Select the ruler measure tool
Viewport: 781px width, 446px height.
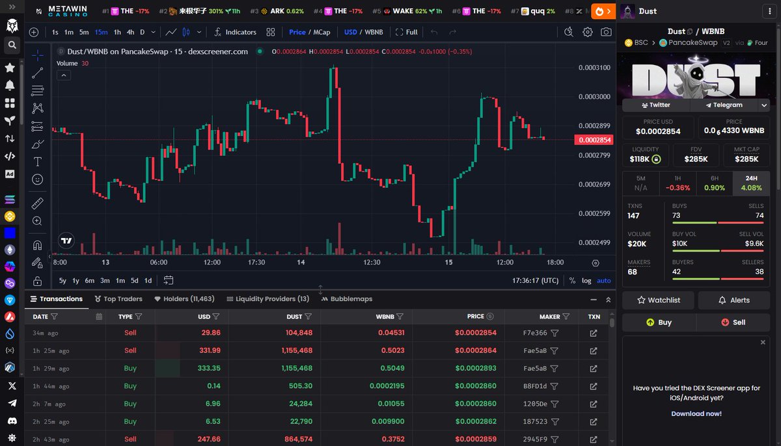click(37, 203)
